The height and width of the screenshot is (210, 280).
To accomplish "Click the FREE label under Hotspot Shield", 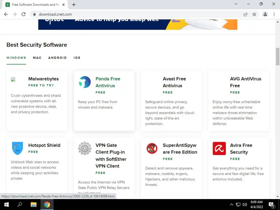I will coord(33,152).
